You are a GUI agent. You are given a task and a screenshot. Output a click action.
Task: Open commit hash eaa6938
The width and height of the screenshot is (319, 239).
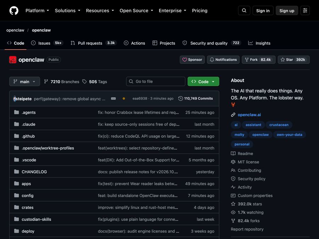140,98
